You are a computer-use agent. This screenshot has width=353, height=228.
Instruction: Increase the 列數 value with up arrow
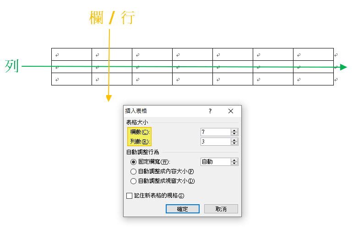[234, 140]
